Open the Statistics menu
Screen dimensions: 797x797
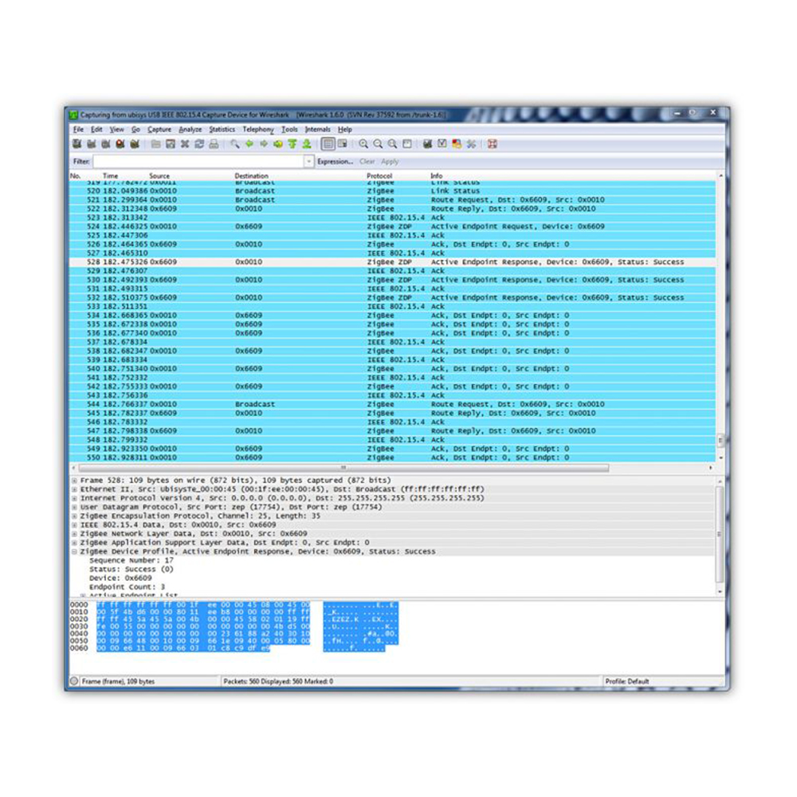(x=222, y=130)
